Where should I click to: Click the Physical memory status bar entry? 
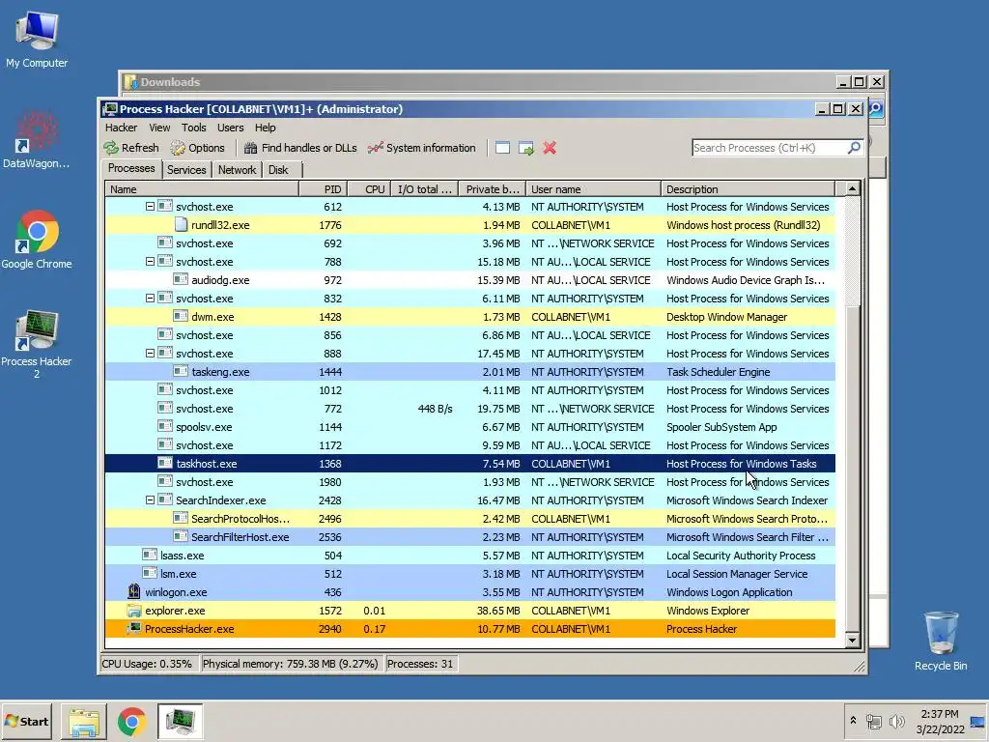(290, 664)
